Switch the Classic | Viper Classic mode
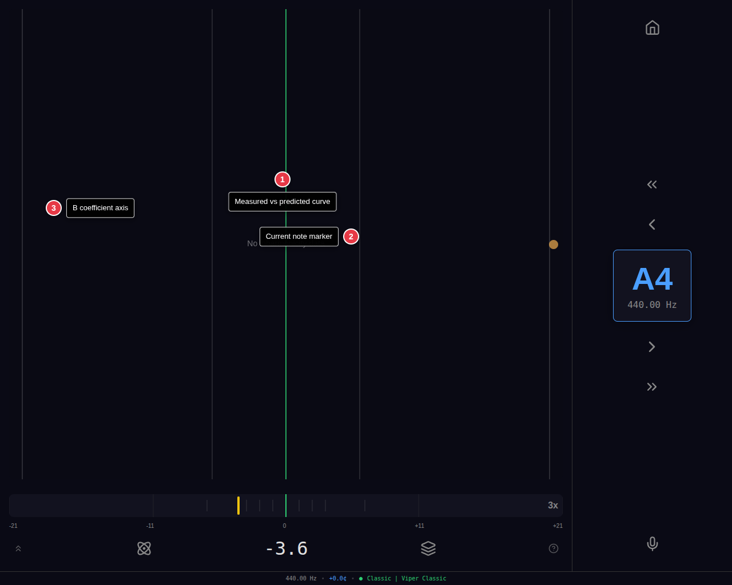 (x=407, y=578)
